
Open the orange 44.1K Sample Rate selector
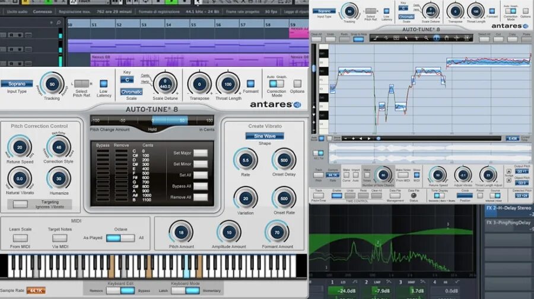coord(36,291)
